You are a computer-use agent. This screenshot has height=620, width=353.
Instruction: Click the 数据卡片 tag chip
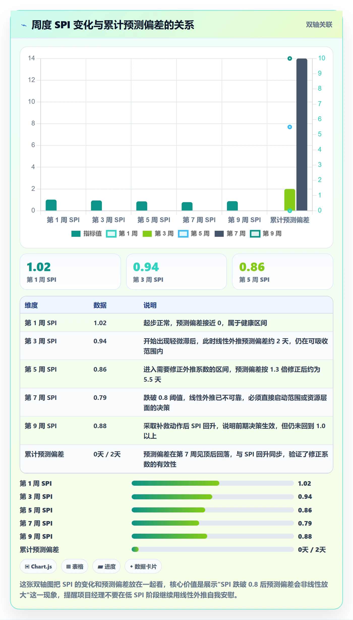(x=143, y=566)
